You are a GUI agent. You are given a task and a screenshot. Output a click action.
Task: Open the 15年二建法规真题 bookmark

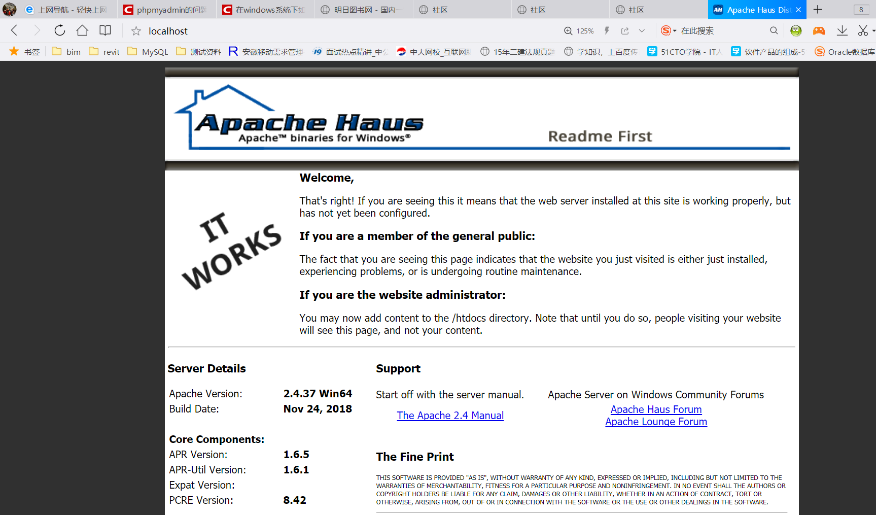[517, 52]
